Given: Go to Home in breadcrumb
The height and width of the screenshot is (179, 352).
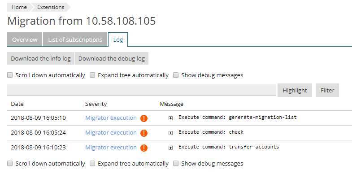Looking at the screenshot, I should (x=19, y=7).
